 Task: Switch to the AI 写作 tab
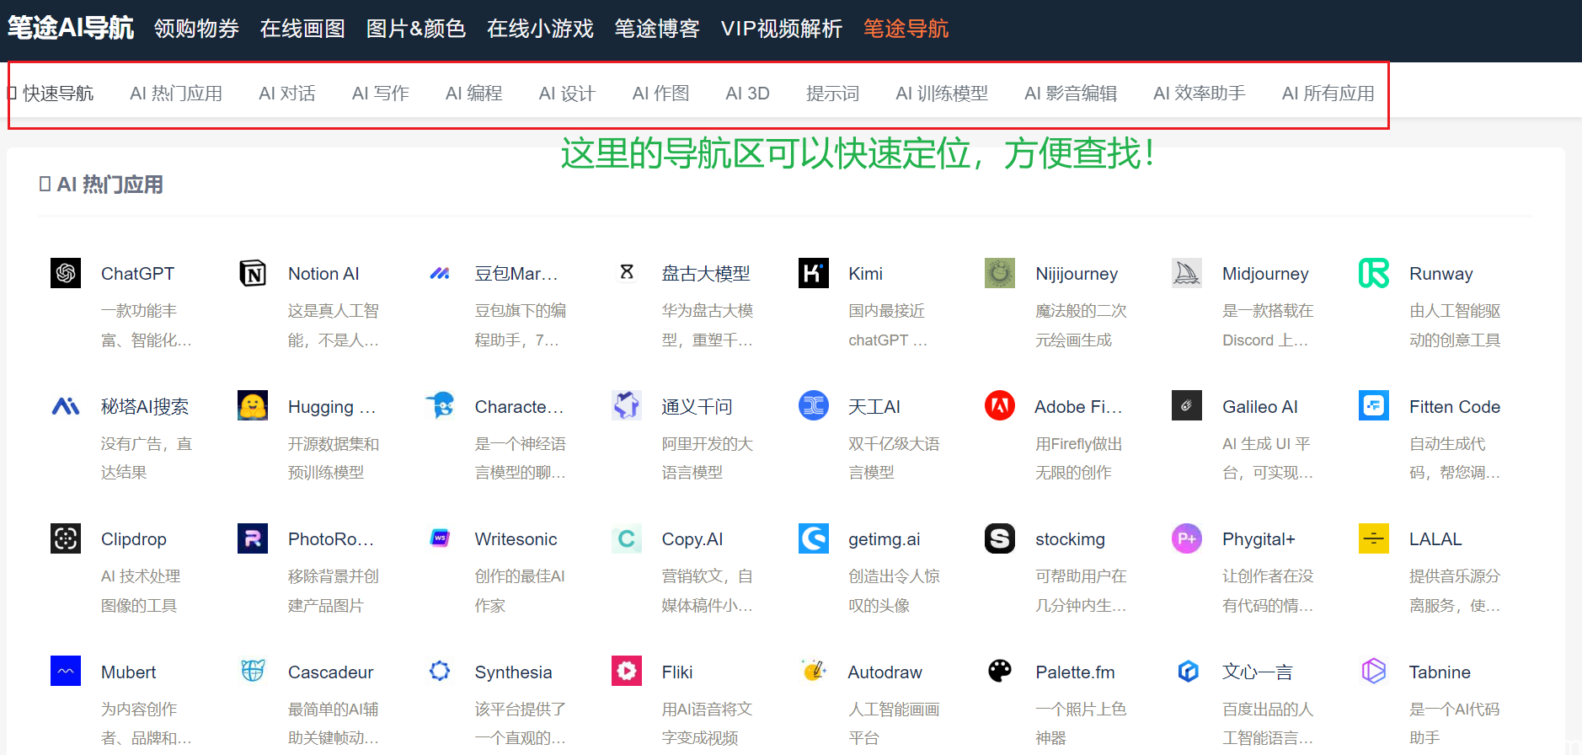(380, 94)
